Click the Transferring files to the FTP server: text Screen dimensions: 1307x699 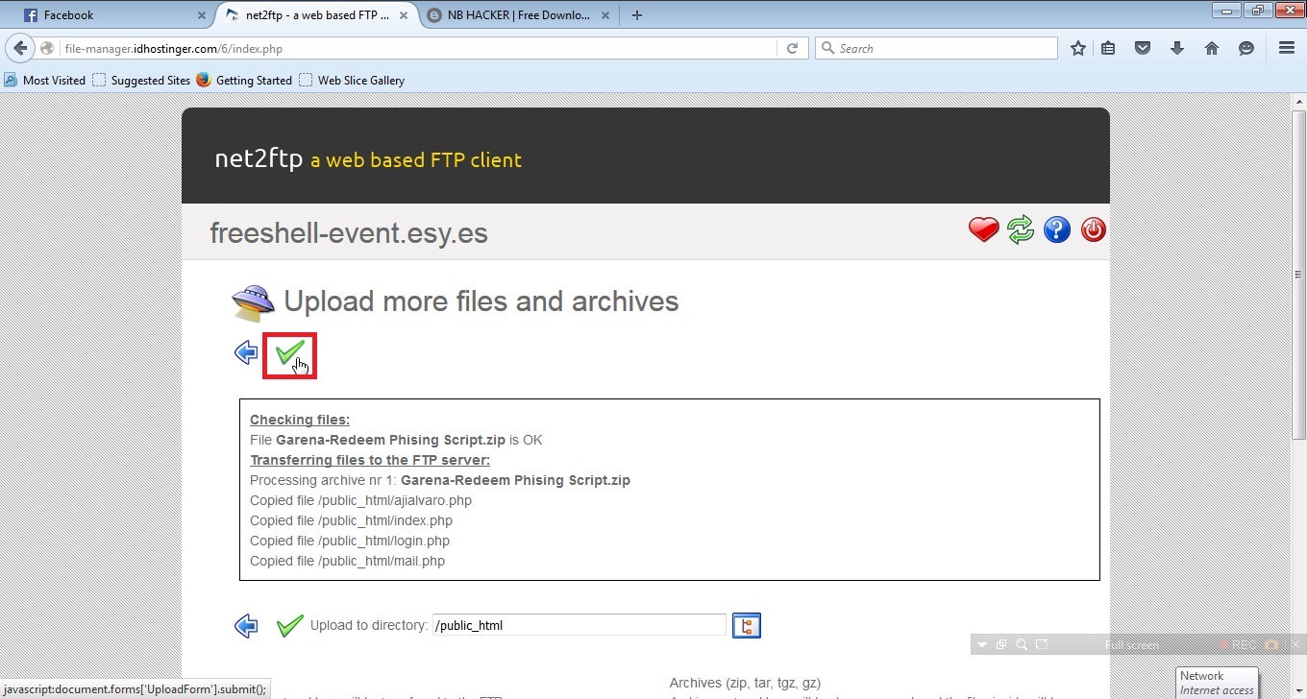[x=370, y=460]
